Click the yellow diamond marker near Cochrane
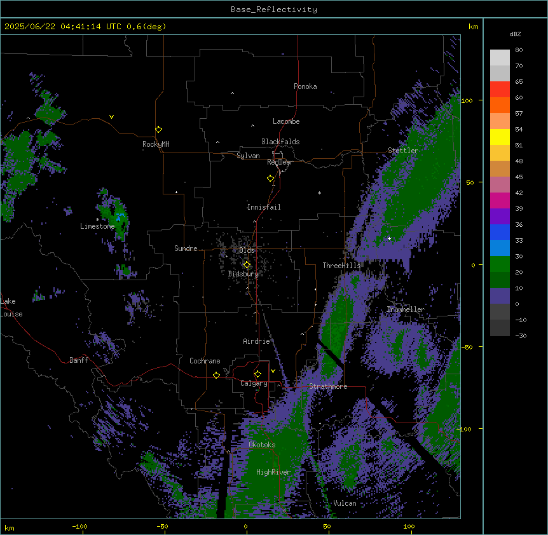548x535 pixels. (x=216, y=375)
